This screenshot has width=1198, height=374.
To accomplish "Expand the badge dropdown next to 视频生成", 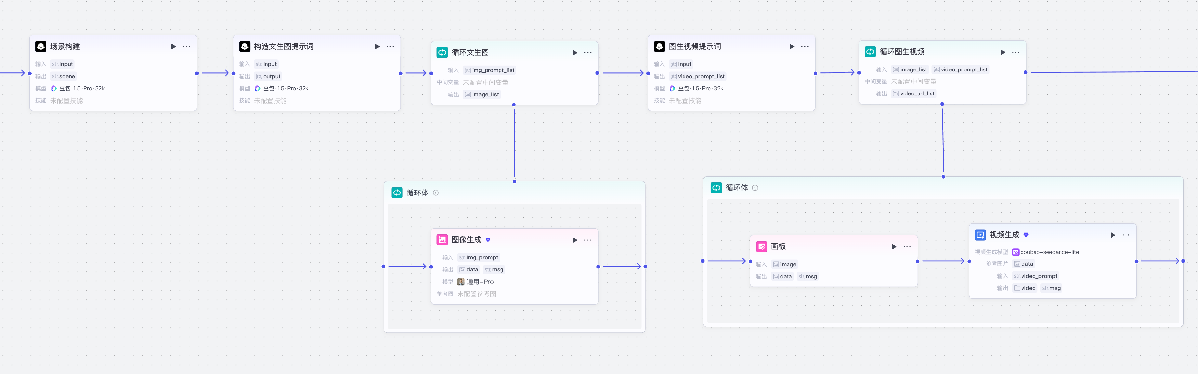I will tap(1026, 235).
